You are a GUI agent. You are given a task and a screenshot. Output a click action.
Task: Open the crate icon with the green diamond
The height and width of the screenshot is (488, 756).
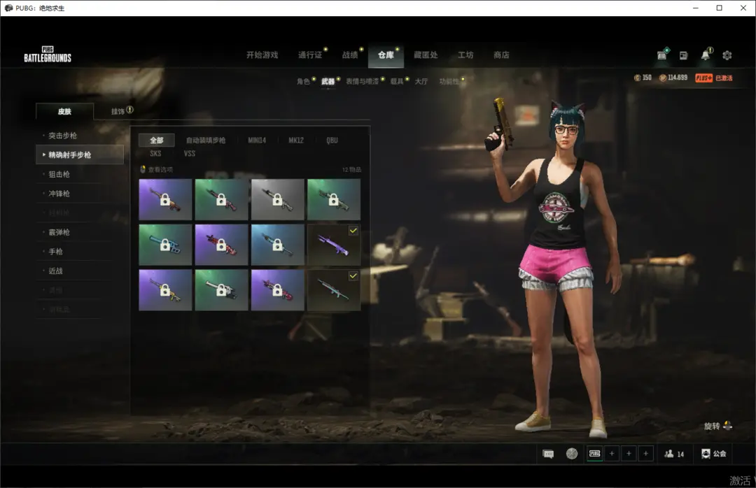pyautogui.click(x=662, y=55)
